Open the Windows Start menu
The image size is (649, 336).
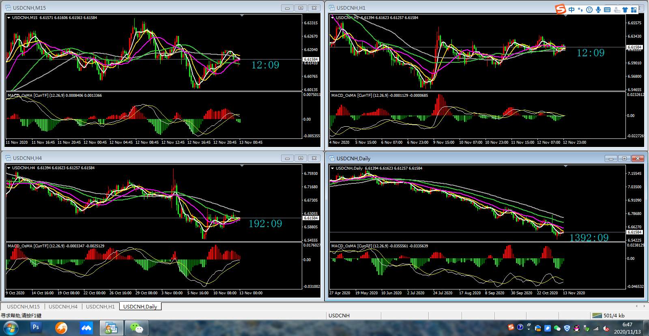coord(10,327)
